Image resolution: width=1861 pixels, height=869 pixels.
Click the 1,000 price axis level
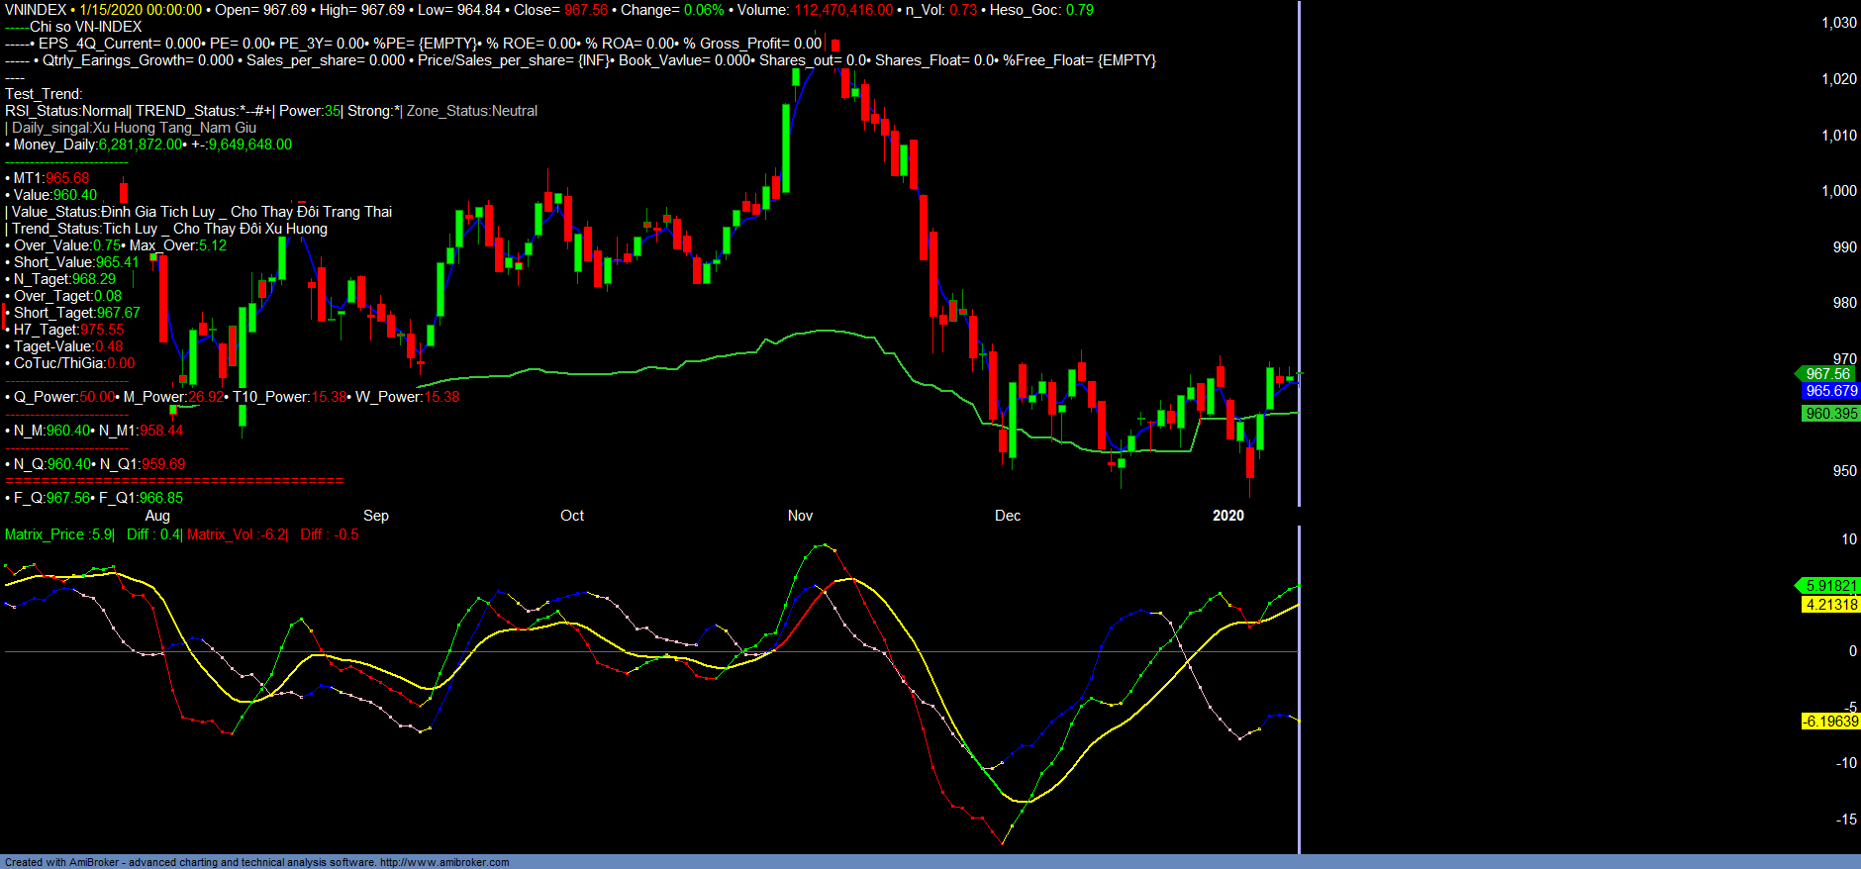(1838, 191)
